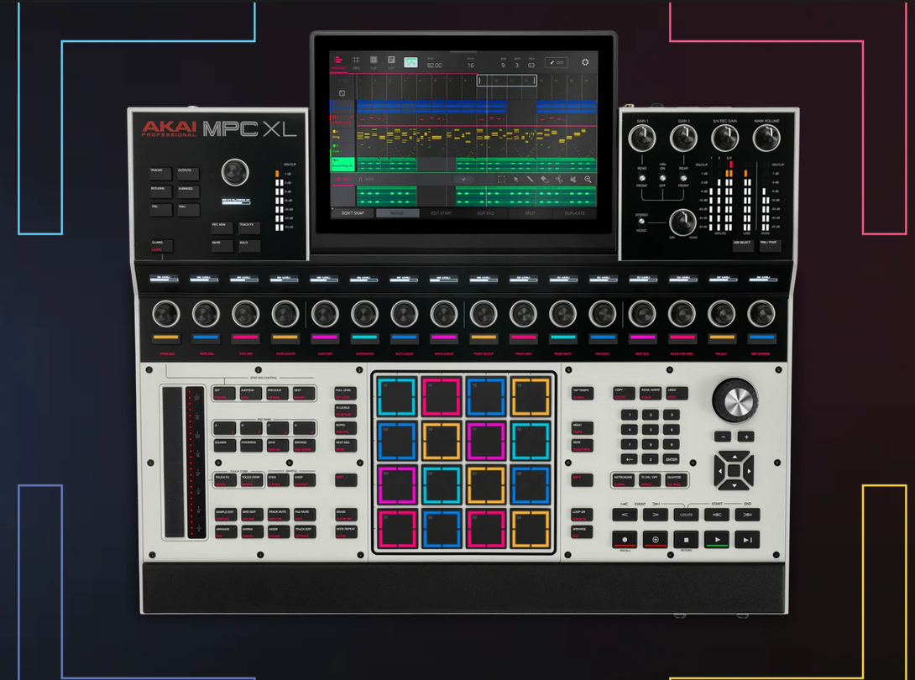915x680 pixels.
Task: Hit the hardware Play Start button
Action: pos(747,540)
